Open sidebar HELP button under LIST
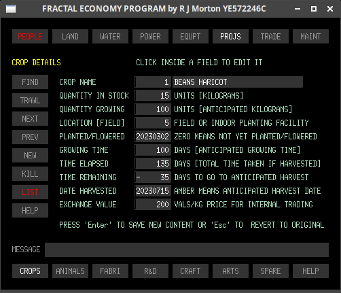This screenshot has height=293, width=341. 30,211
